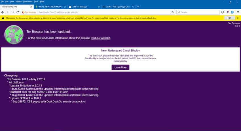Open the Tools menu

pos(36,1)
